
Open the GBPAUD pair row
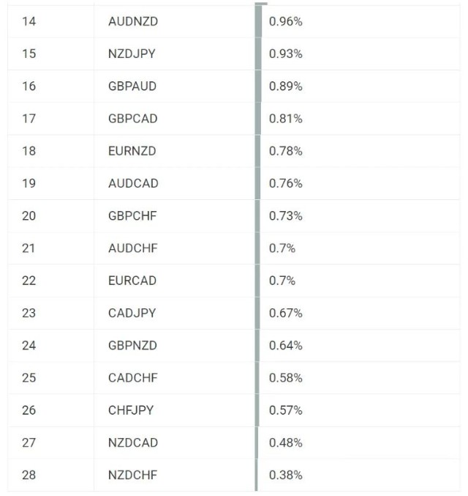pyautogui.click(x=132, y=86)
